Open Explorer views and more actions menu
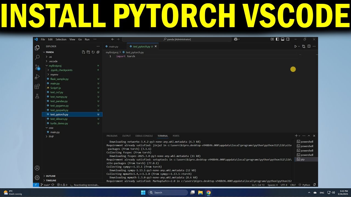The width and height of the screenshot is (351, 197). (x=98, y=46)
